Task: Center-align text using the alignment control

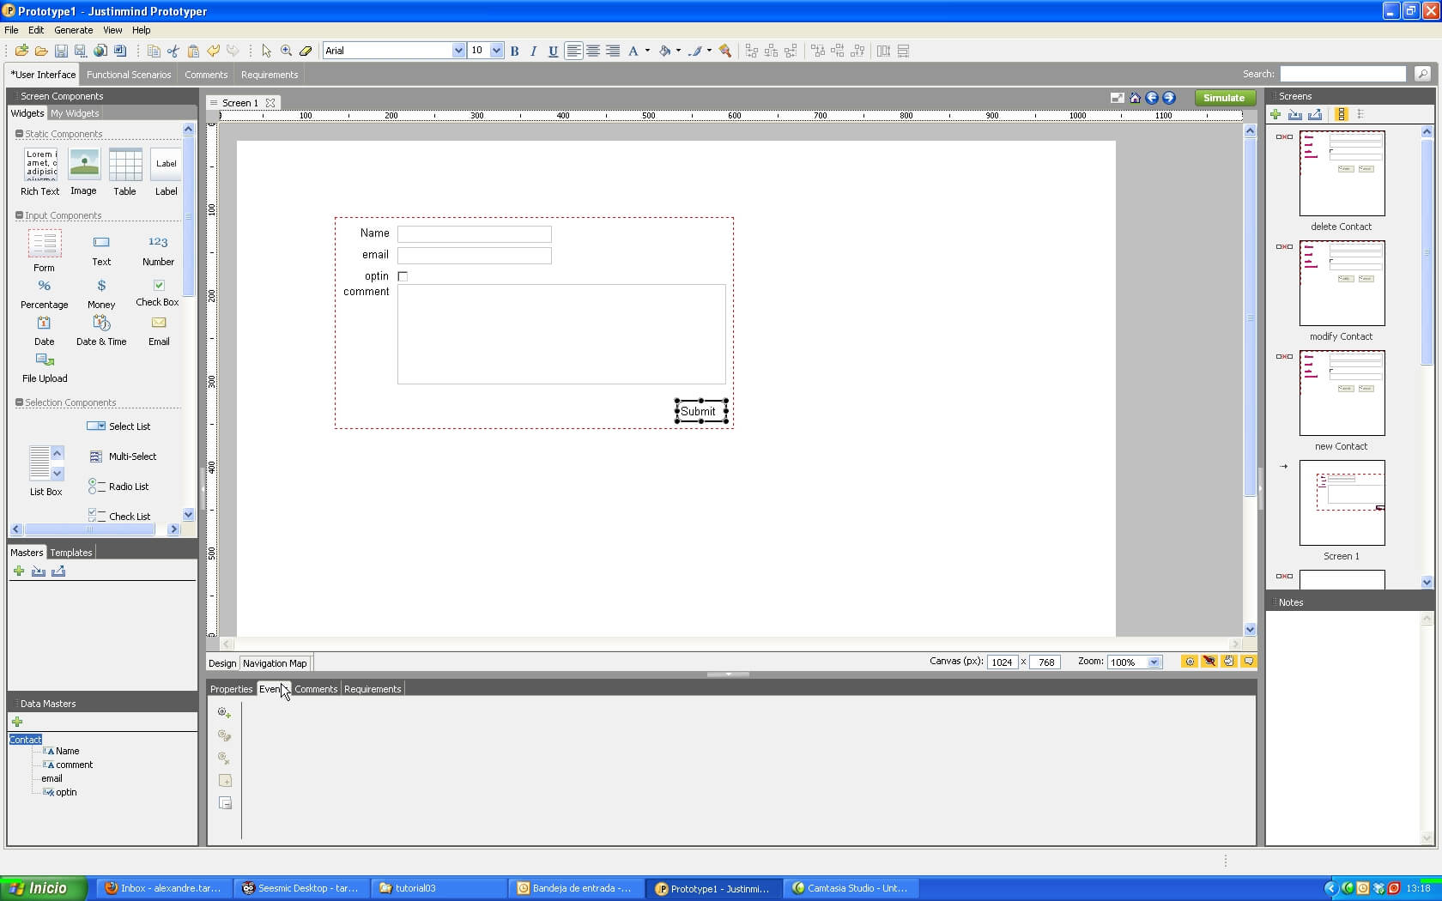Action: (x=593, y=51)
